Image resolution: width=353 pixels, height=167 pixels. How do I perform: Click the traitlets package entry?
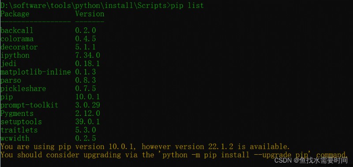point(48,130)
